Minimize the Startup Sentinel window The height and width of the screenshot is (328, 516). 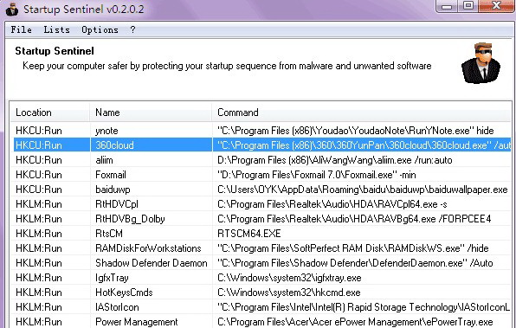coord(447,6)
